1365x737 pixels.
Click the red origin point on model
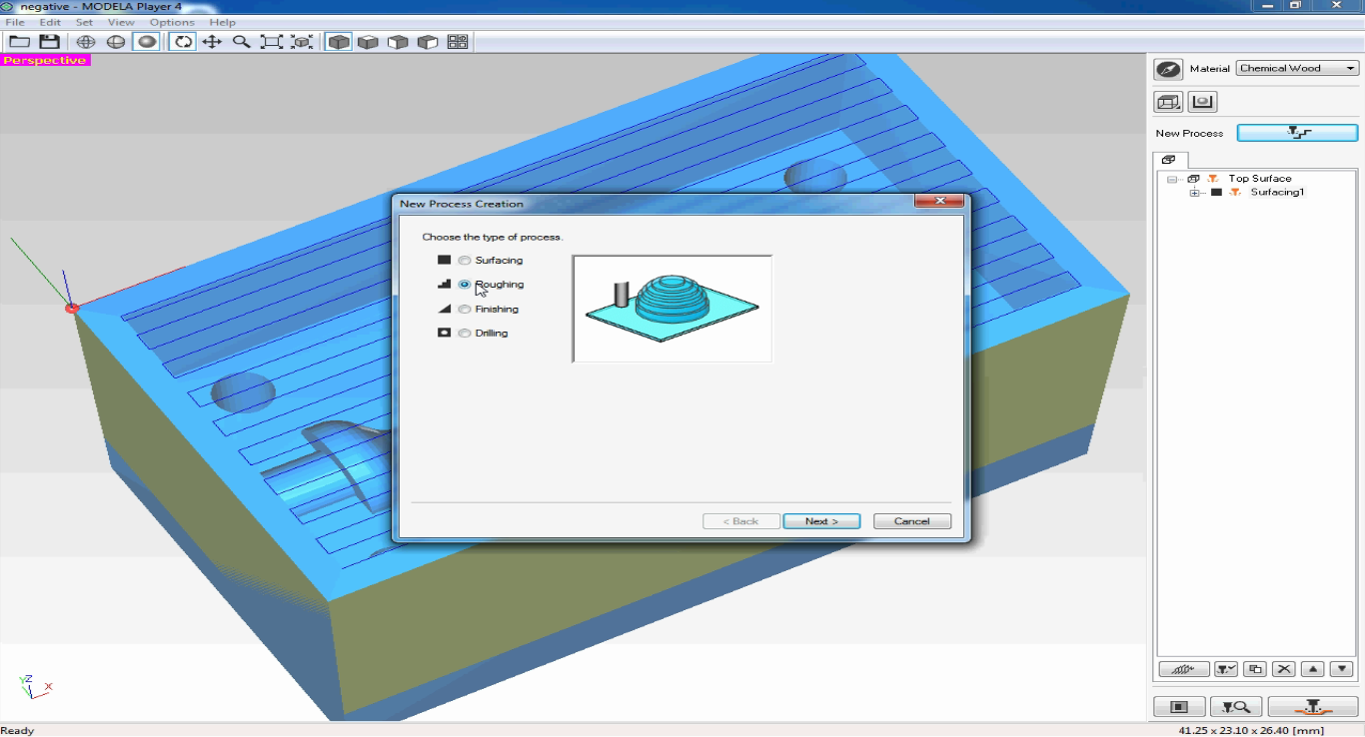coord(72,309)
